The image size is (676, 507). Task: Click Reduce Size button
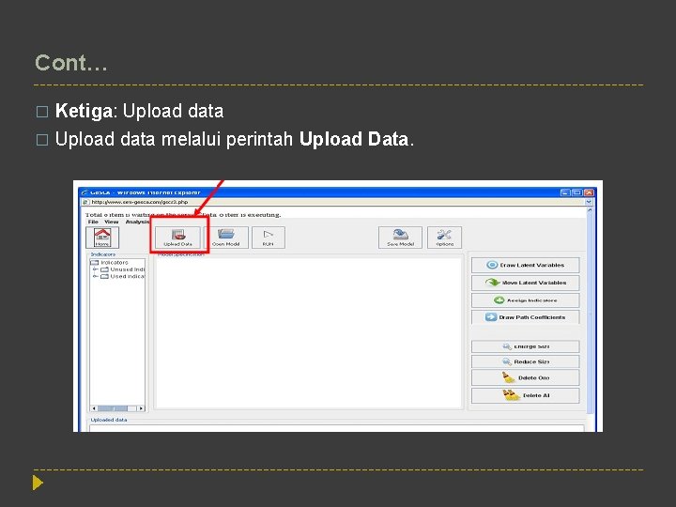coord(525,361)
